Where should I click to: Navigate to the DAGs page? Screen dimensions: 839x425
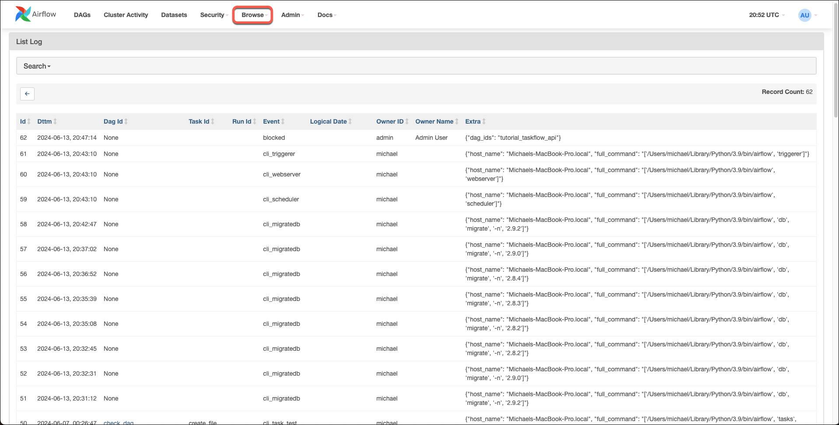click(82, 15)
